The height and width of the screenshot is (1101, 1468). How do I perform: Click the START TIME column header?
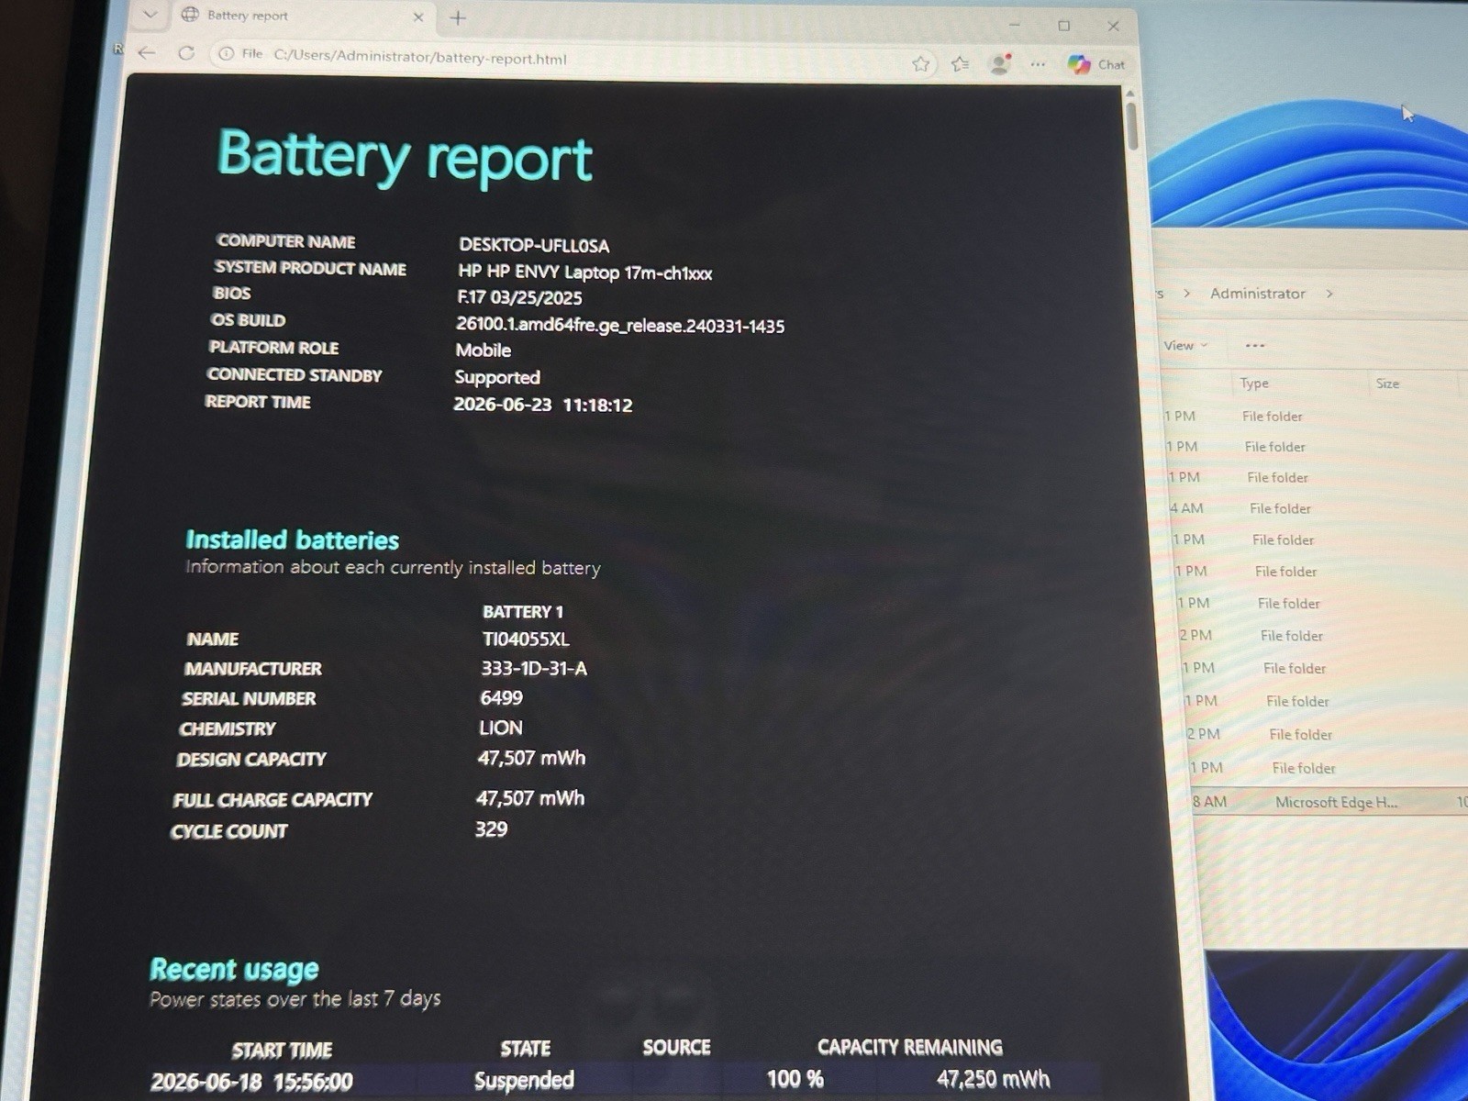point(282,1051)
